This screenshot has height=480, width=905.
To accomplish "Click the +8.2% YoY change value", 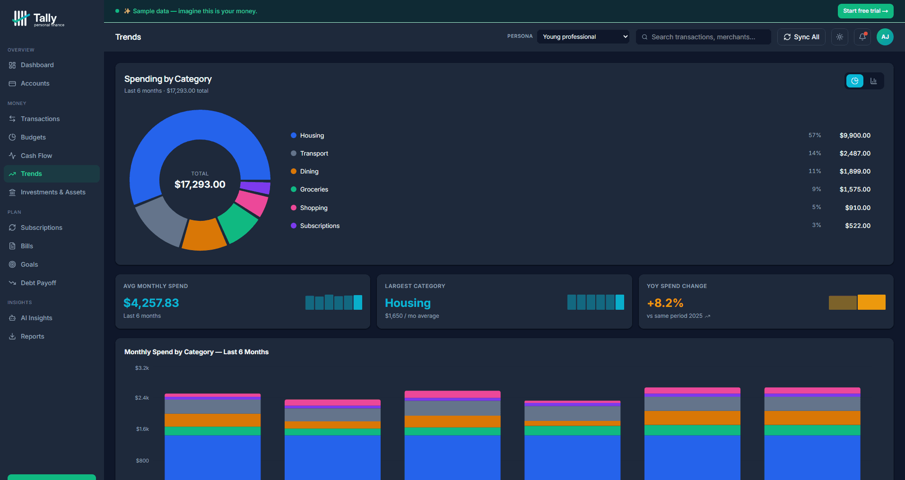I will [x=665, y=303].
